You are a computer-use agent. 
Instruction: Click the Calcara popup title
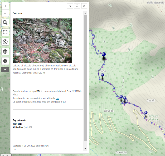[17, 13]
